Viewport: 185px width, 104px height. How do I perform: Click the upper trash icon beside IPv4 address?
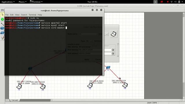point(113,50)
